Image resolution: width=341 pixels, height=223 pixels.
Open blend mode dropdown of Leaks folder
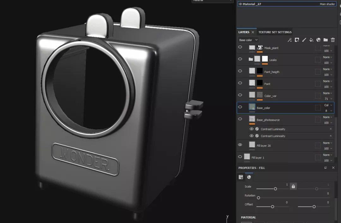click(327, 57)
